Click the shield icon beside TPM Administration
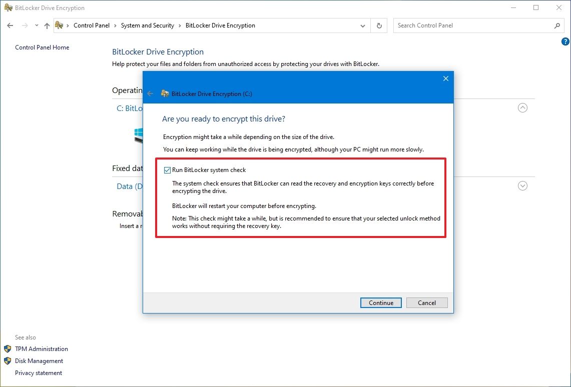Viewport: 571px width, 387px height. pos(8,348)
